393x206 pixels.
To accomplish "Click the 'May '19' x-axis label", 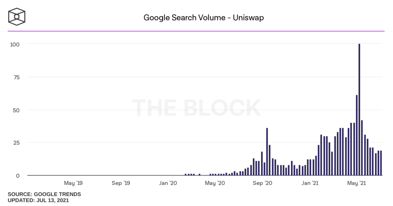I will (73, 183).
